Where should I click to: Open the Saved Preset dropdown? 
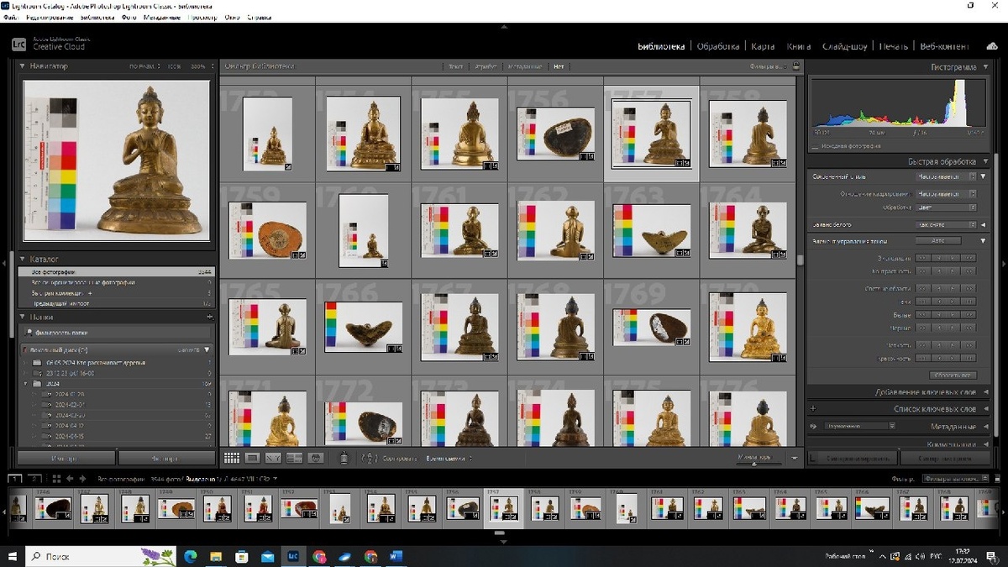point(946,176)
